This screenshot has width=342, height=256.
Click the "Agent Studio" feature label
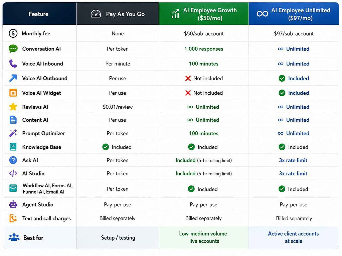click(x=38, y=205)
